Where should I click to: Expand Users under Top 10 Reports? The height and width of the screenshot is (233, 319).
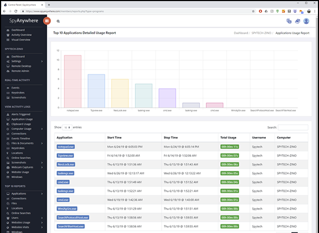point(42,218)
